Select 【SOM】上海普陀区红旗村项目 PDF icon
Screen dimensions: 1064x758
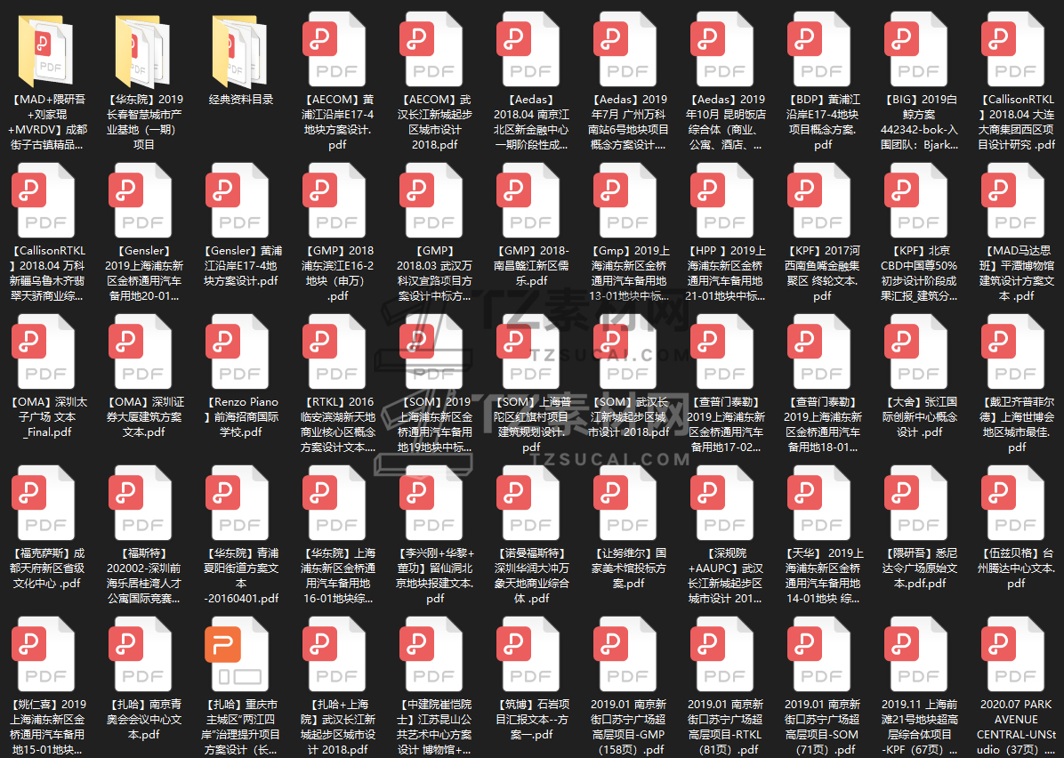528,352
